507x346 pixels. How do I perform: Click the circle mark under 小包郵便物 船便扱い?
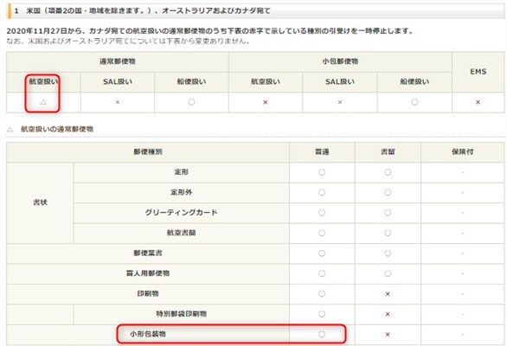[x=414, y=102]
